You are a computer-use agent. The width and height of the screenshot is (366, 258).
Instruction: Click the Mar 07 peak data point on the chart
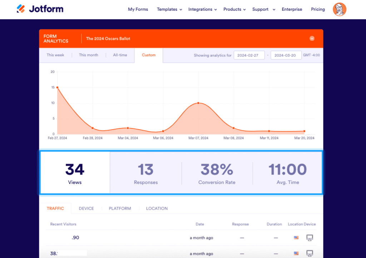[198, 103]
